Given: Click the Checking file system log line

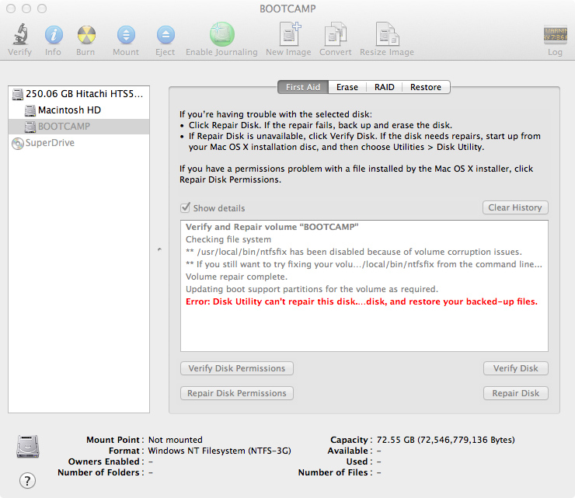Looking at the screenshot, I should point(228,239).
